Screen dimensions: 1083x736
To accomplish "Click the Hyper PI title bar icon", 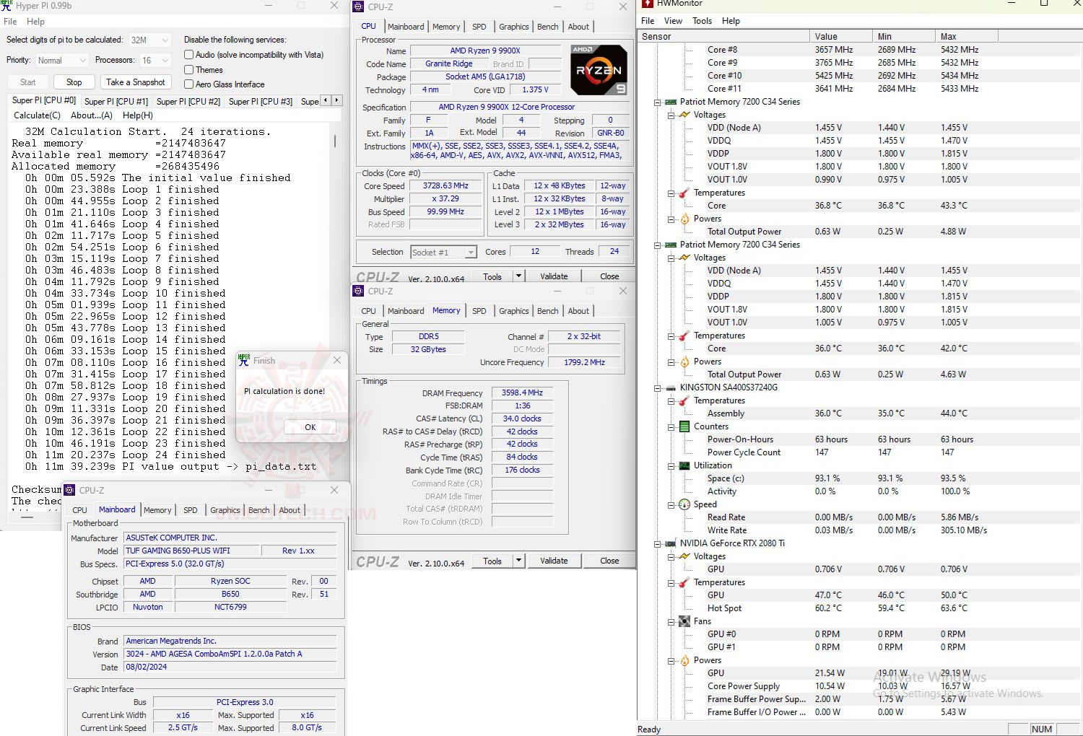I will tap(6, 6).
